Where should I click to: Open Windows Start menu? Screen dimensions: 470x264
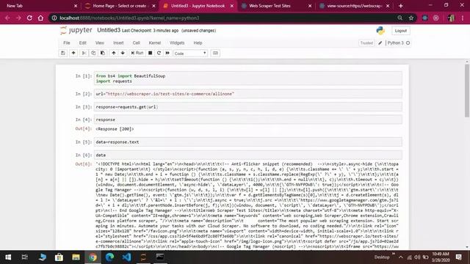click(x=8, y=257)
